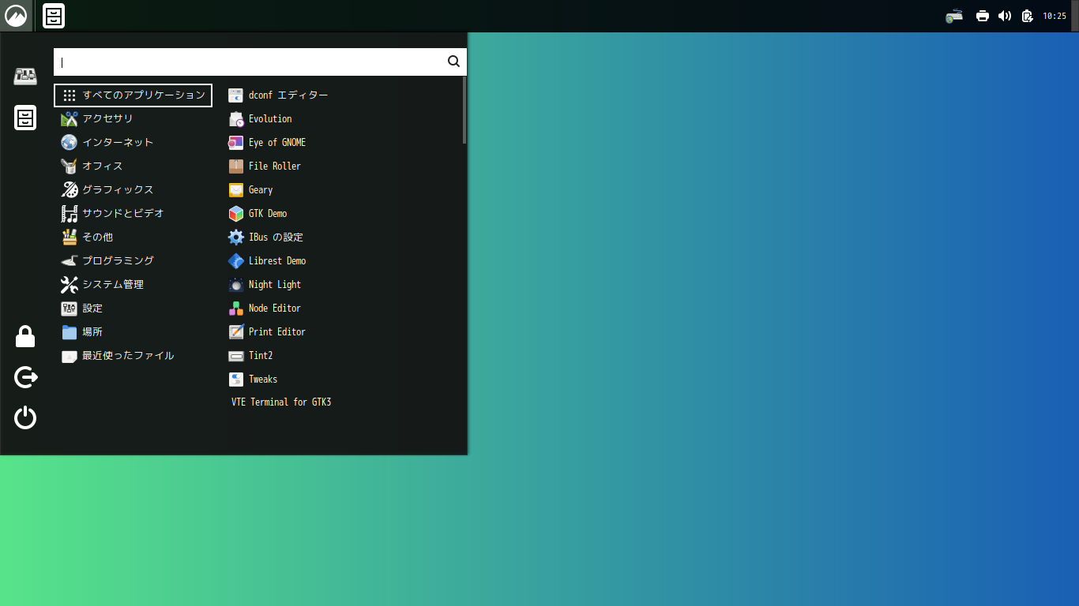Select the システム管理 category
The height and width of the screenshot is (606, 1079).
pyautogui.click(x=133, y=284)
